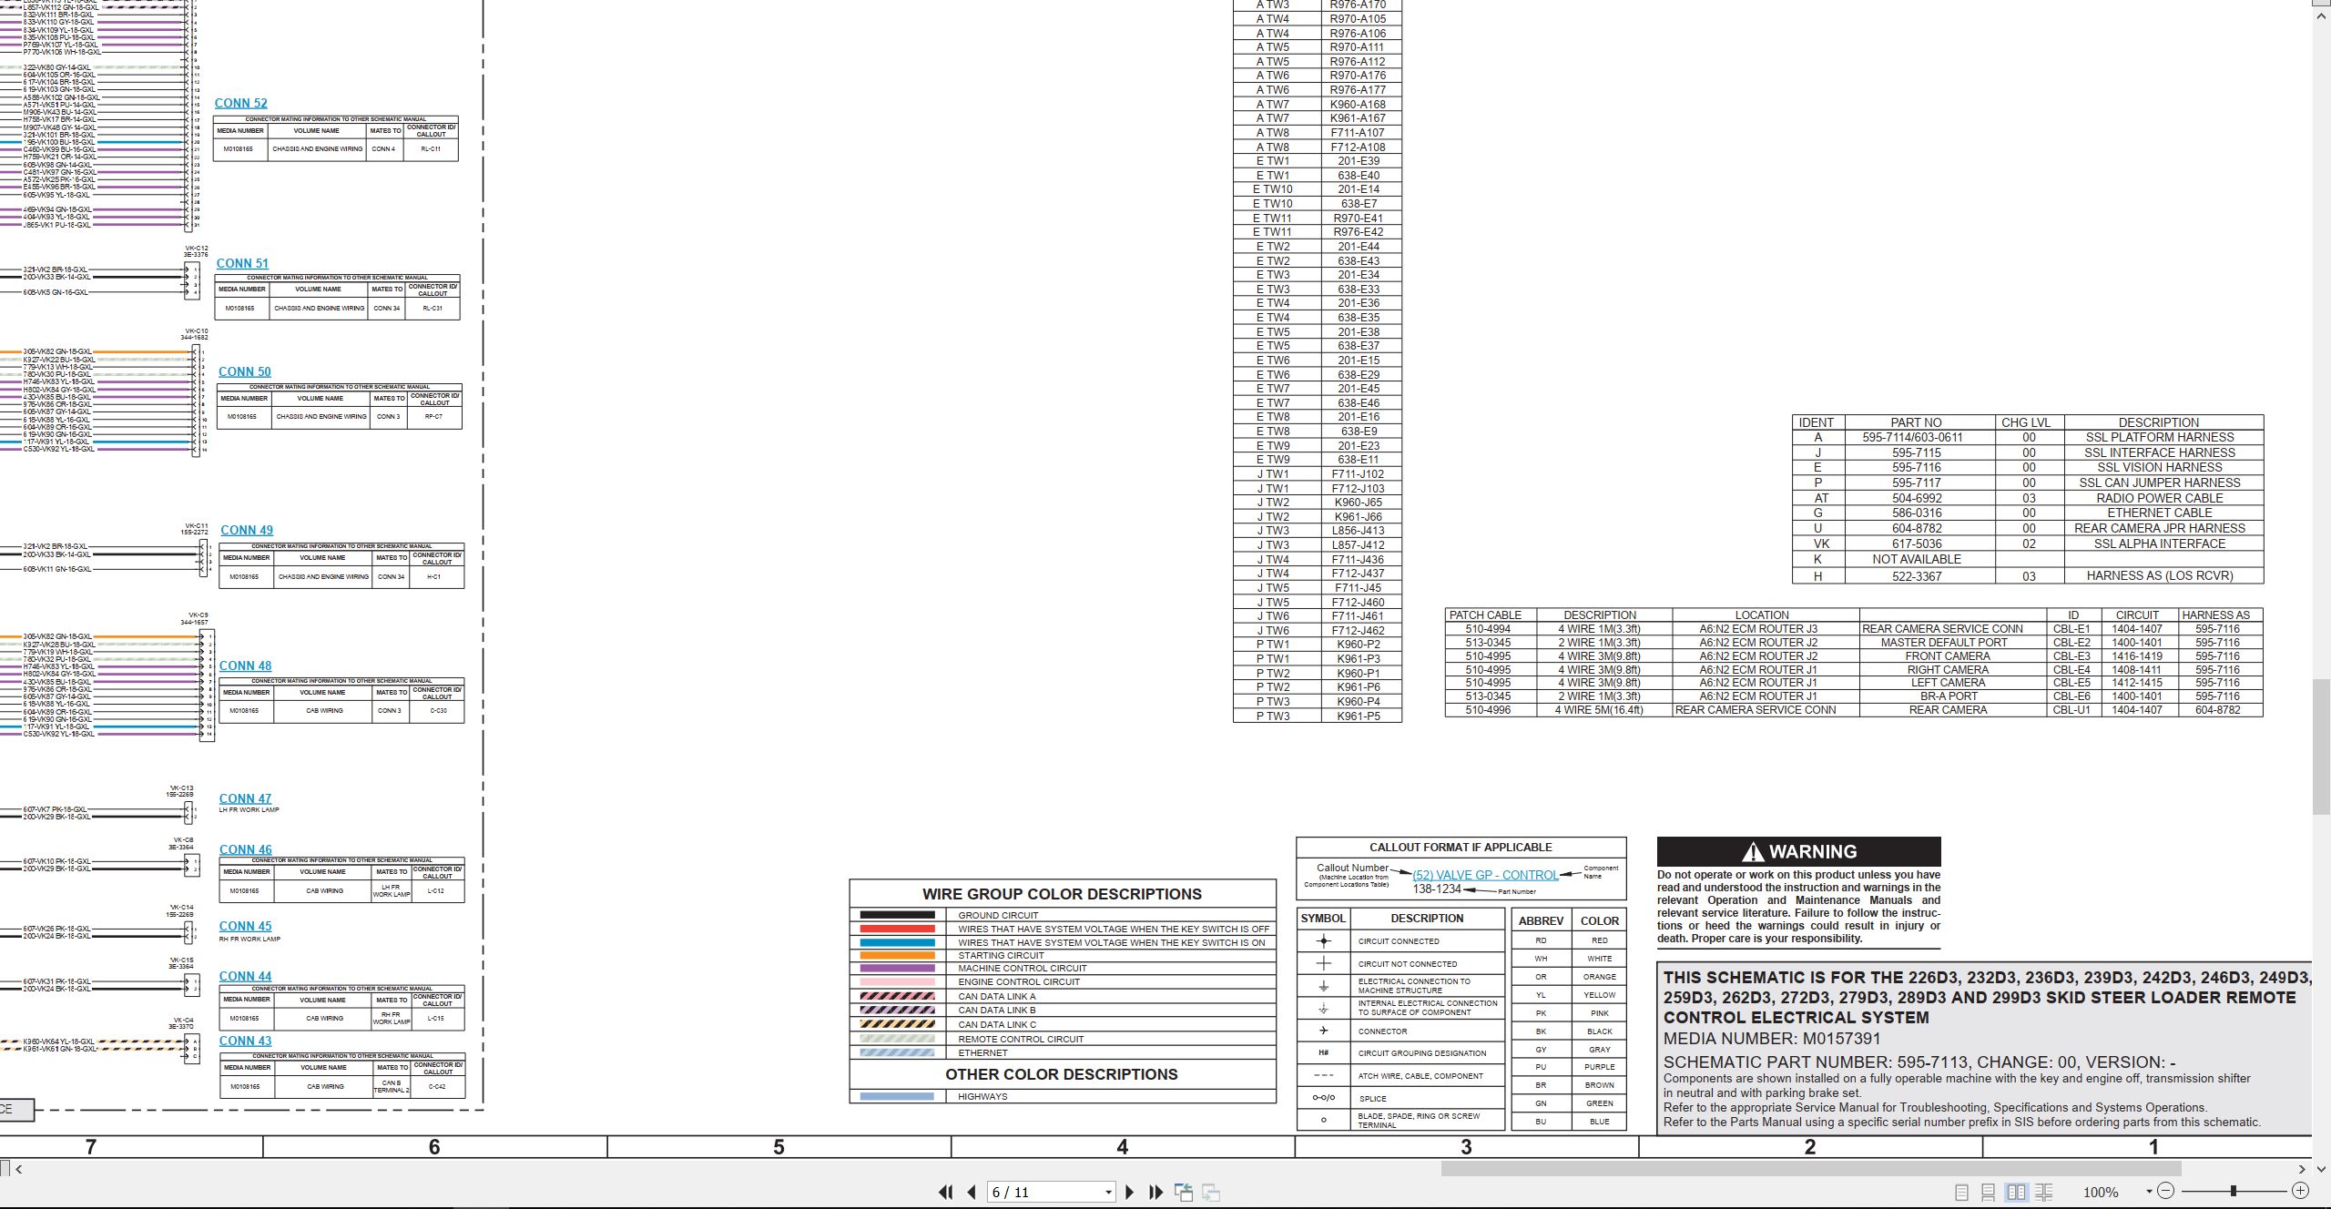This screenshot has width=2331, height=1209.
Task: Switch to single page view
Action: 1962,1192
